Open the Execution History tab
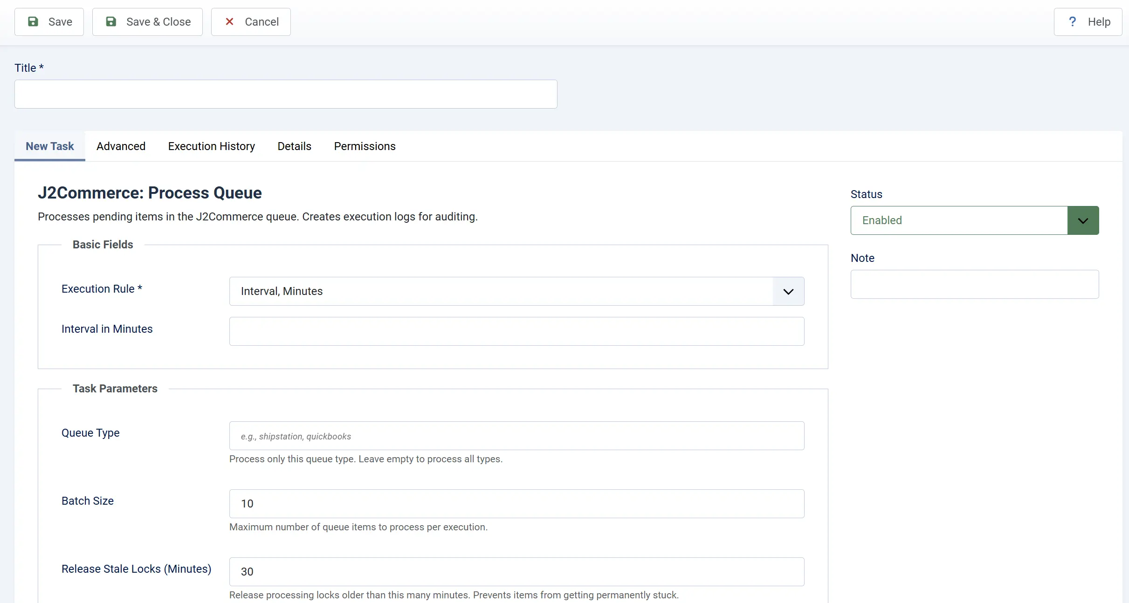The width and height of the screenshot is (1129, 603). click(212, 146)
